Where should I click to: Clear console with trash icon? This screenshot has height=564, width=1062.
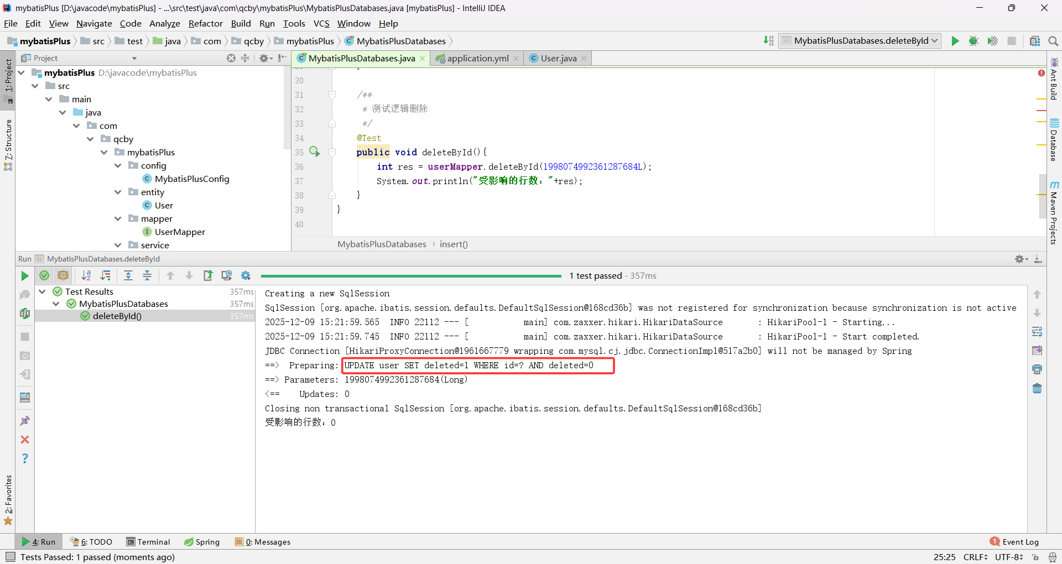(1037, 388)
